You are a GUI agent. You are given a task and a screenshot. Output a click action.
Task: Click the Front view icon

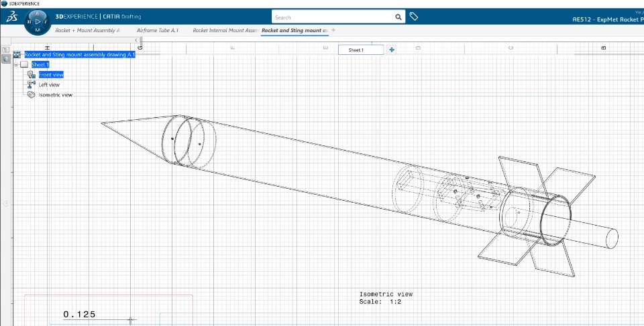click(32, 74)
